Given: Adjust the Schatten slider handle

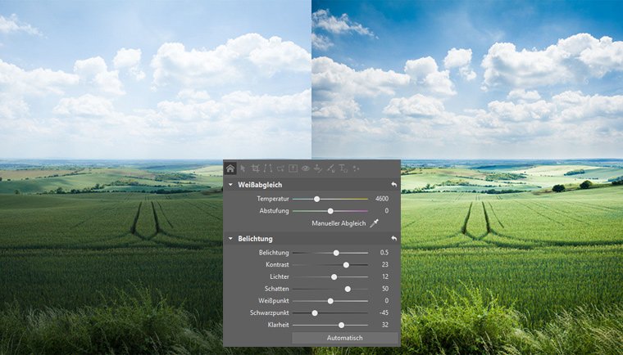Looking at the screenshot, I should (x=348, y=290).
